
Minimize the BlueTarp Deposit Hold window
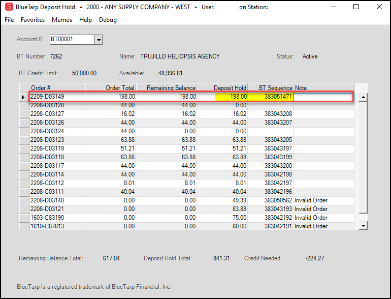point(333,7)
